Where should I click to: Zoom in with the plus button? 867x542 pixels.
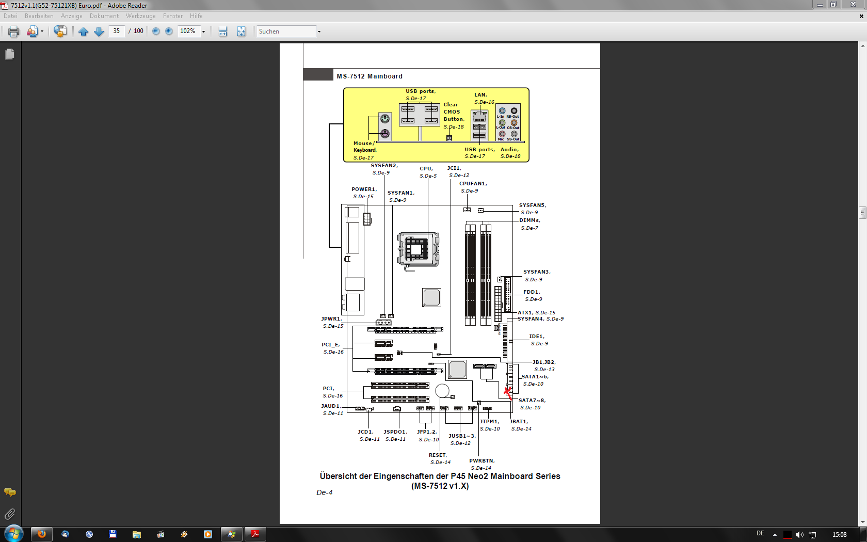pos(169,31)
